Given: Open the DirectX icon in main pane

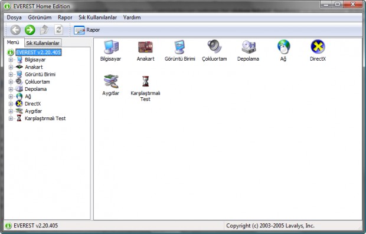Looking at the screenshot, I should (318, 47).
